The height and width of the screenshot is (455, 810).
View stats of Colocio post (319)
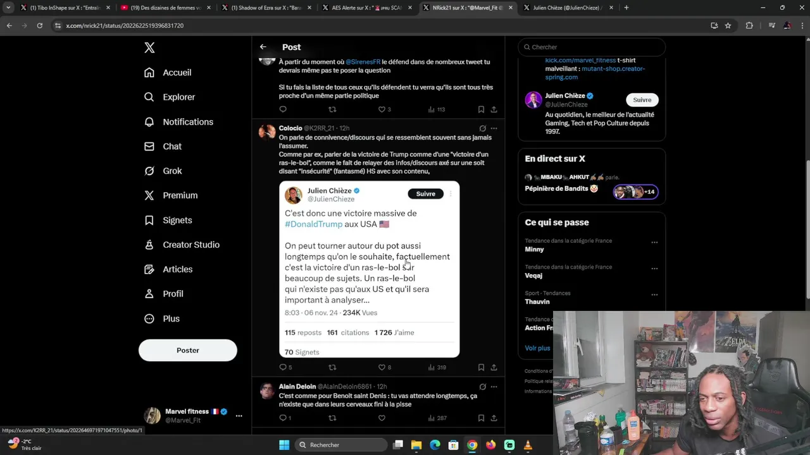437,367
